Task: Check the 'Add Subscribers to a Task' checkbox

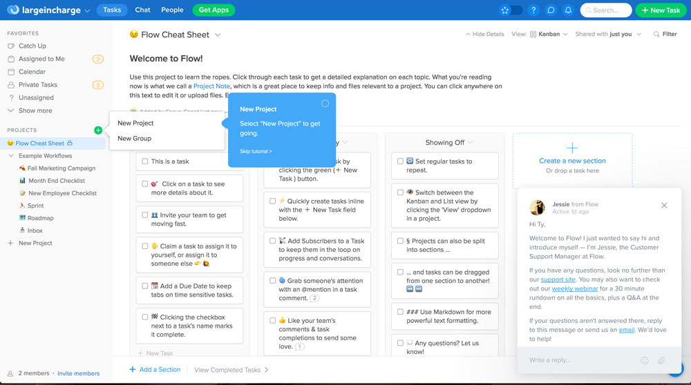Action: (272, 241)
